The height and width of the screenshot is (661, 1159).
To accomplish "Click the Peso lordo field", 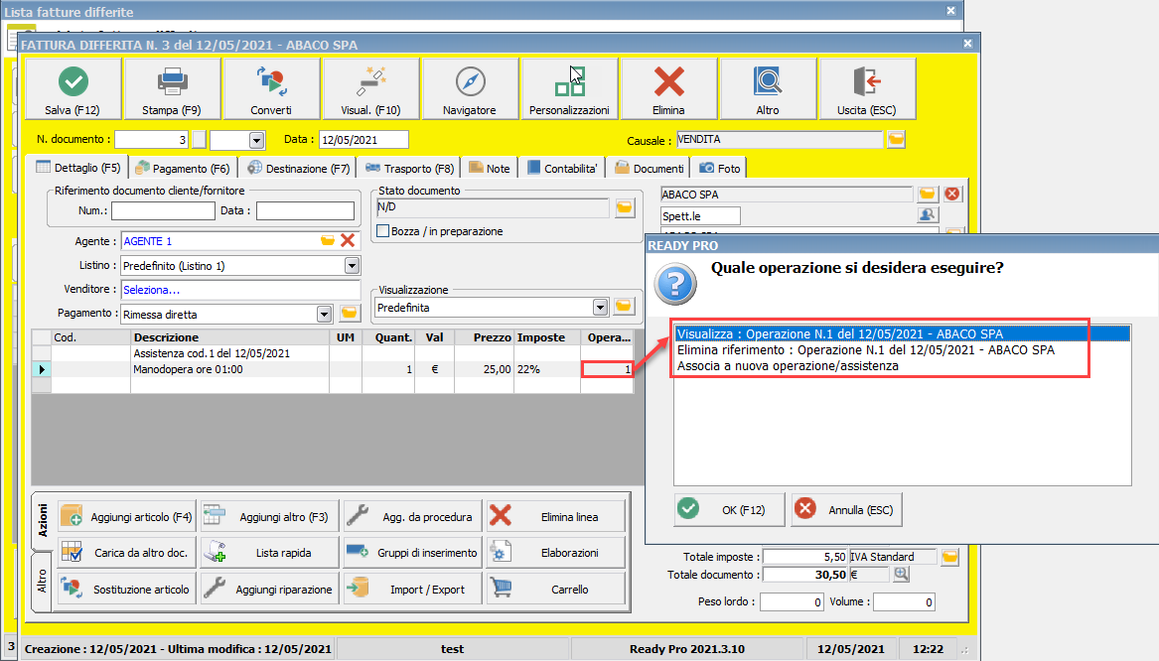I will [x=792, y=601].
